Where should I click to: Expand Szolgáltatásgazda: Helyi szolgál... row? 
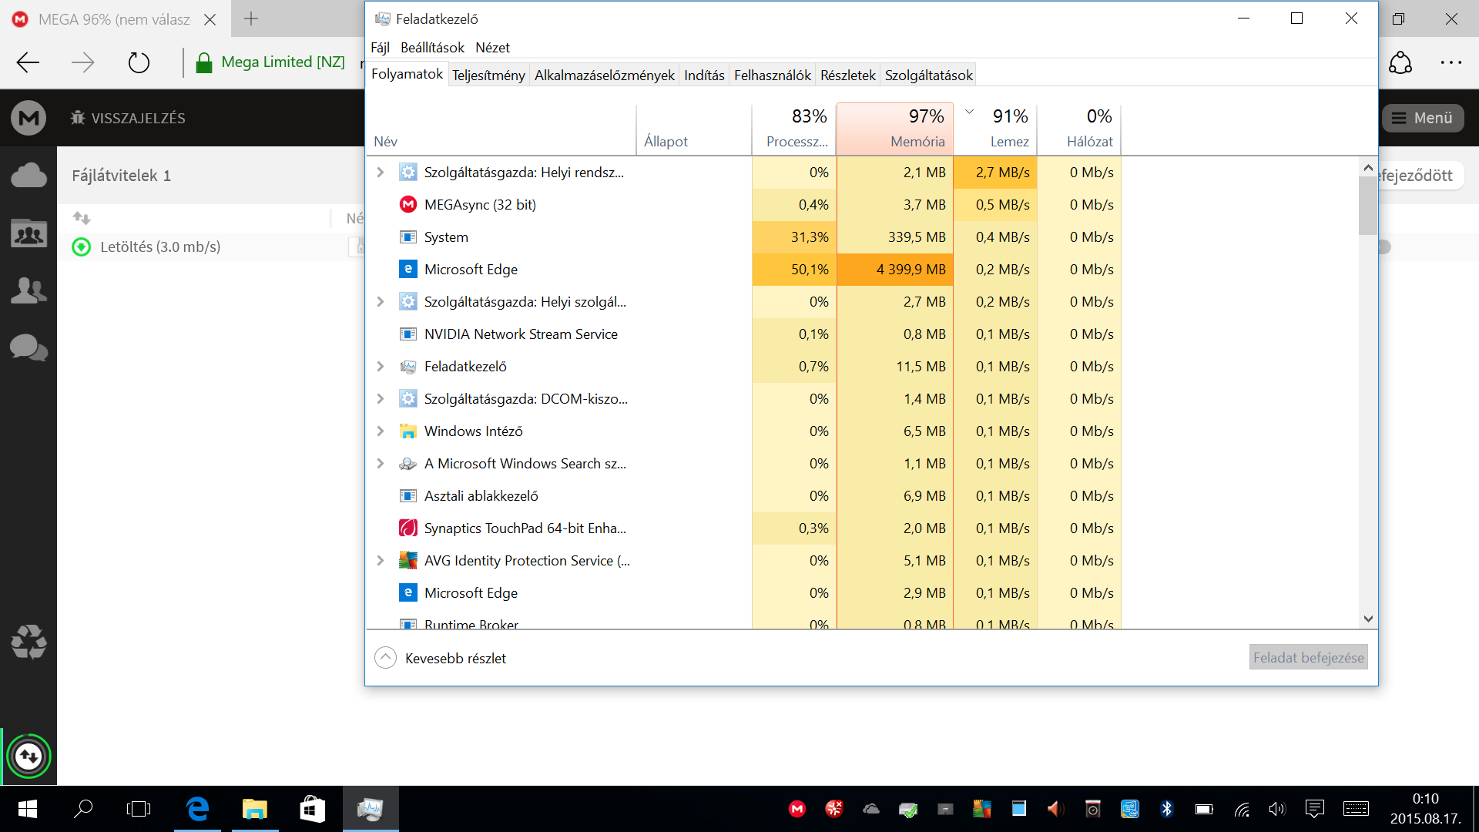click(x=380, y=302)
